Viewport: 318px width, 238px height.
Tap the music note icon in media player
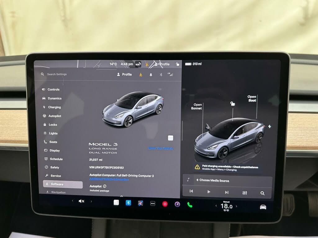tap(188, 179)
